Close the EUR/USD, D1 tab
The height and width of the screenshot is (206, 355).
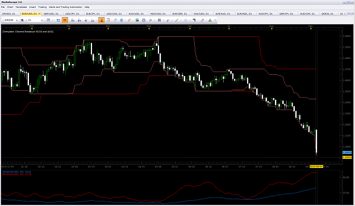39,14
